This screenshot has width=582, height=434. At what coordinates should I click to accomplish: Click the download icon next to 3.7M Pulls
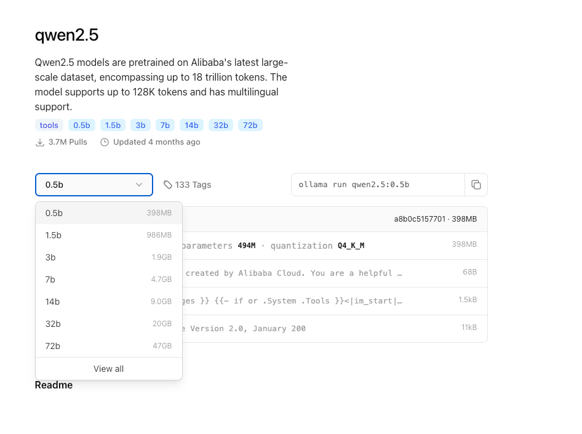click(x=40, y=142)
